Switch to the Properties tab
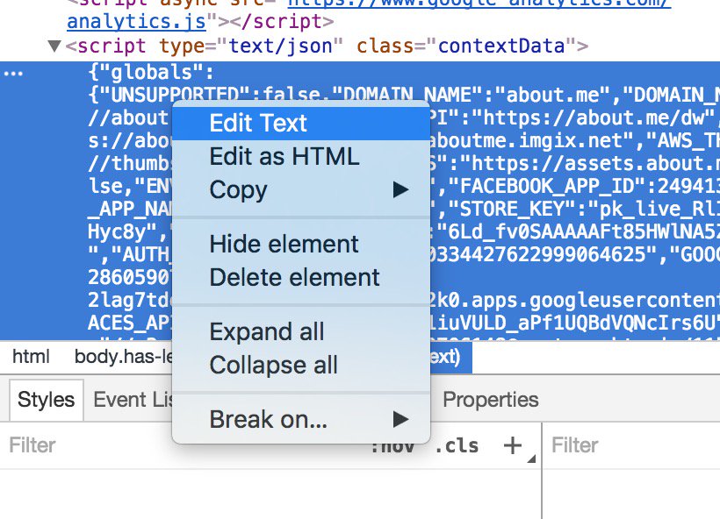The image size is (720, 519). (x=491, y=400)
